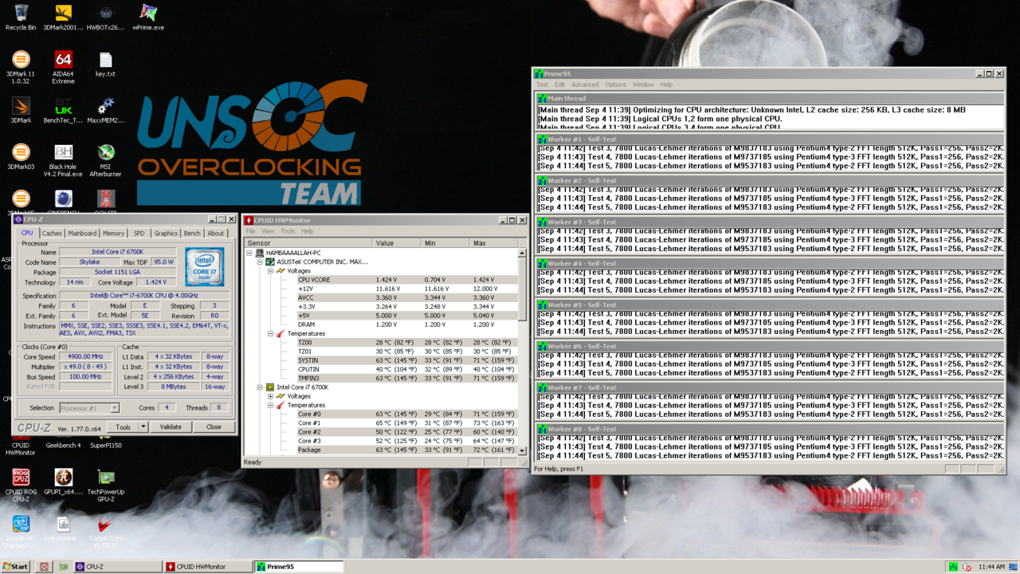The image size is (1020, 574).
Task: Click Worker #5 Self-Test window icon
Action: tap(542, 305)
